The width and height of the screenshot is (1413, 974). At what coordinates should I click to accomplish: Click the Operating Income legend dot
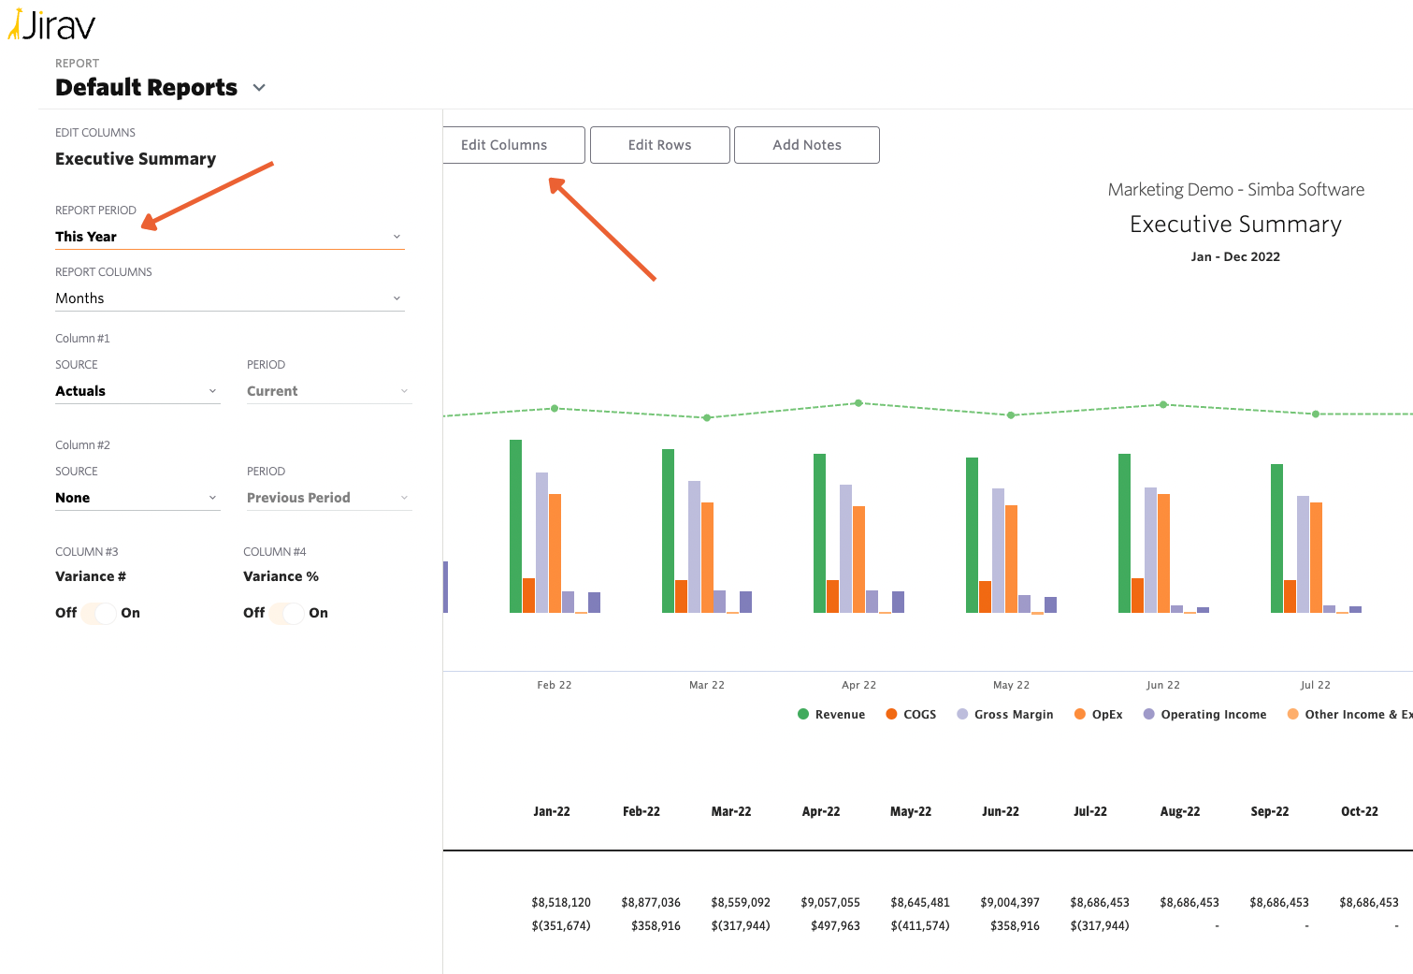click(x=1147, y=714)
